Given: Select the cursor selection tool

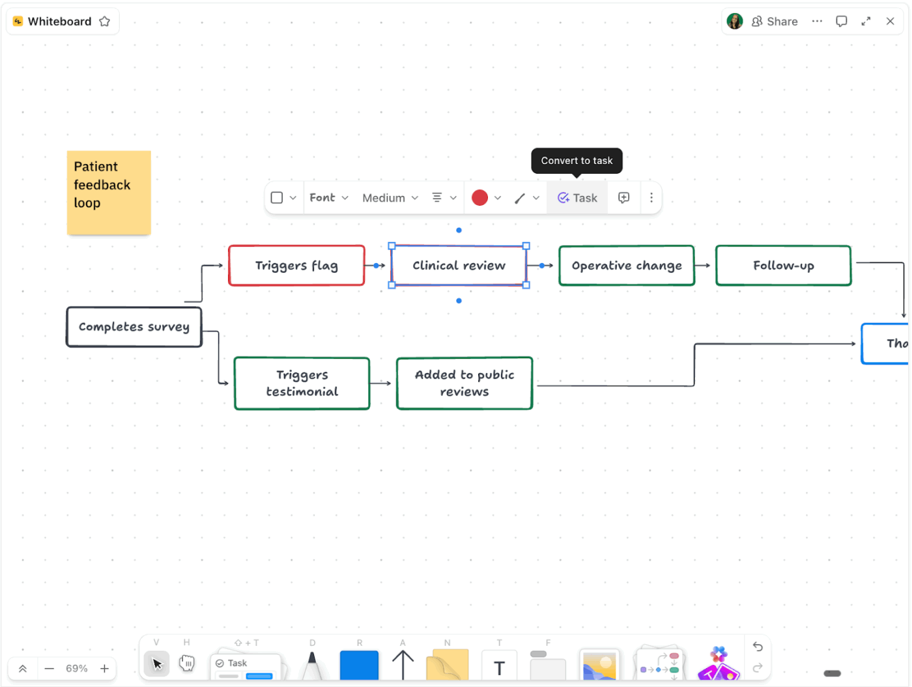Looking at the screenshot, I should (156, 664).
